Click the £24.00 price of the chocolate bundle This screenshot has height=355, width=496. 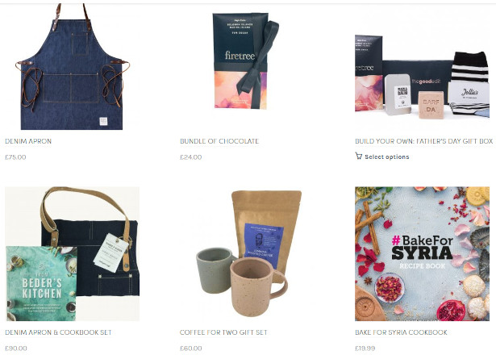[x=191, y=157]
